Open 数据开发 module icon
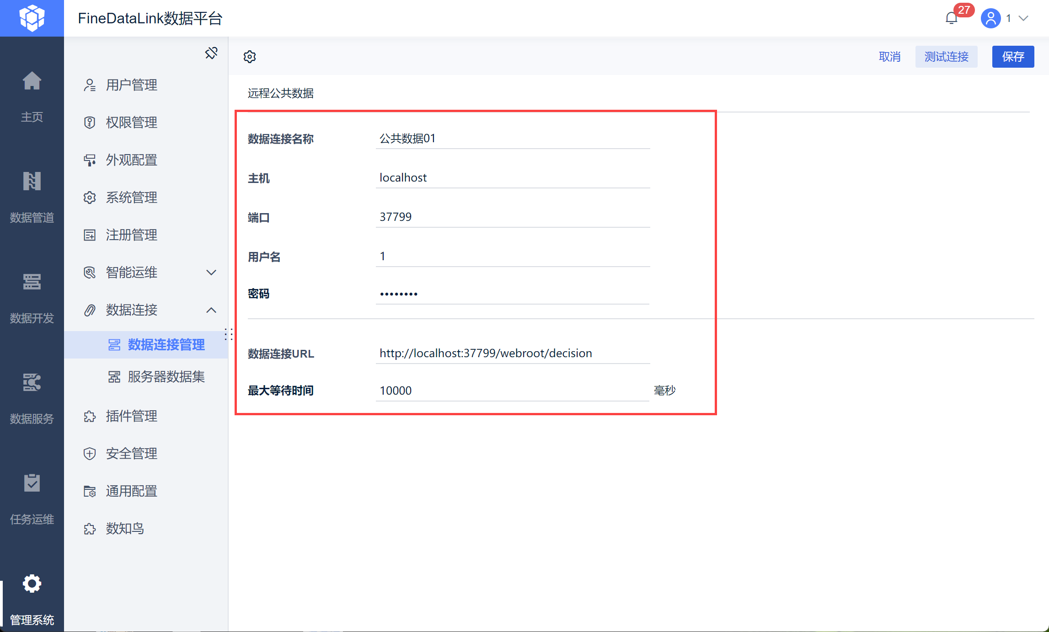 (32, 282)
